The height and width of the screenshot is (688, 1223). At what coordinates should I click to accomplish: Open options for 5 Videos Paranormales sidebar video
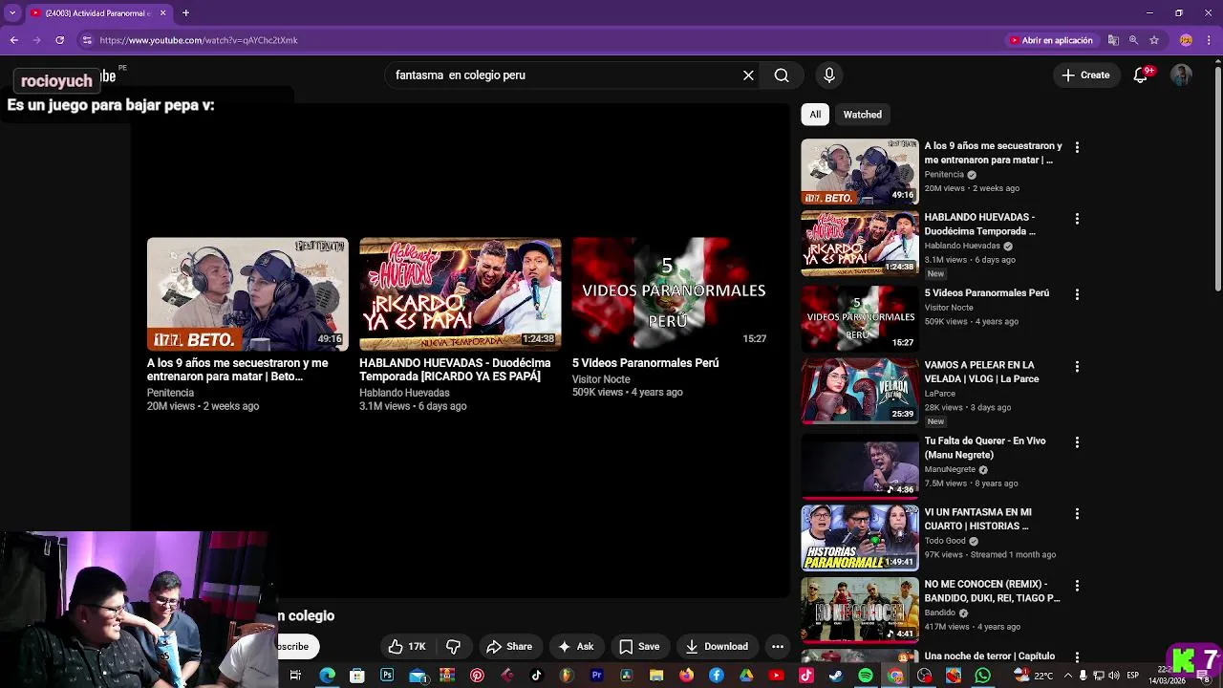1077,294
